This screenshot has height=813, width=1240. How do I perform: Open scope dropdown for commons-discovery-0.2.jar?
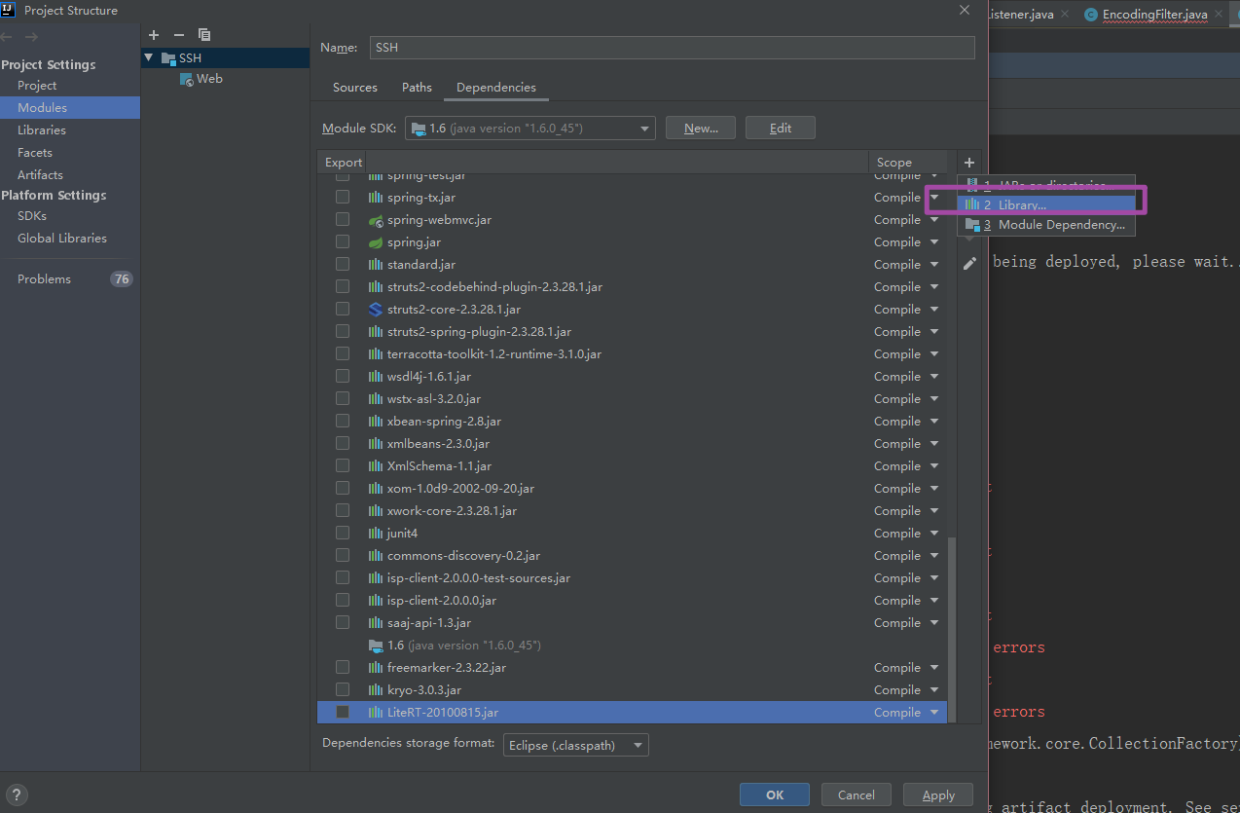point(933,556)
